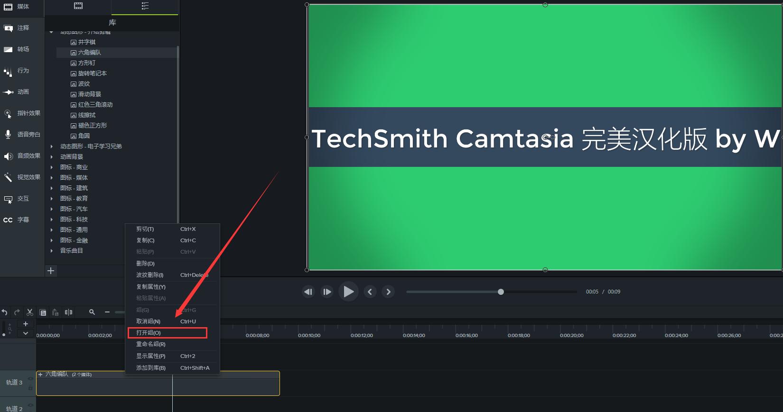This screenshot has width=783, height=412.
Task: Expand the 六角编队 group on timeline
Action: pyautogui.click(x=40, y=375)
